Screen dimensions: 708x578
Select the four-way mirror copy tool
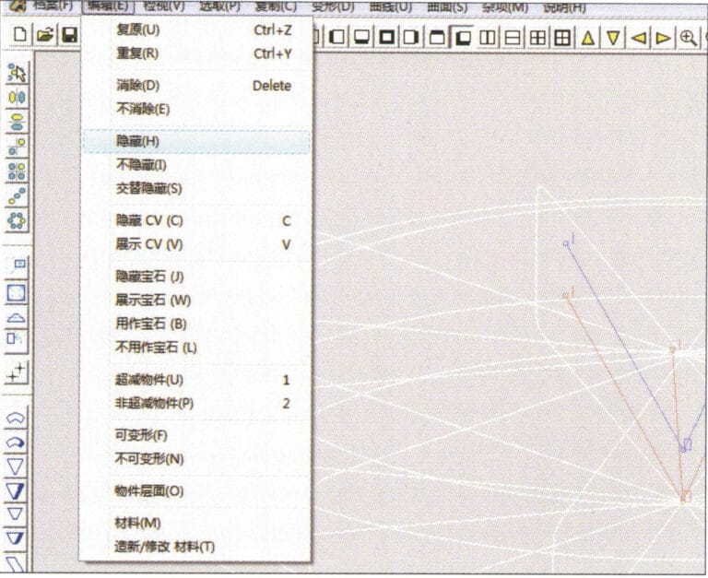tap(18, 171)
